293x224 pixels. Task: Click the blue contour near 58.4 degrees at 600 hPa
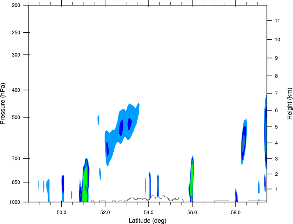click(243, 141)
